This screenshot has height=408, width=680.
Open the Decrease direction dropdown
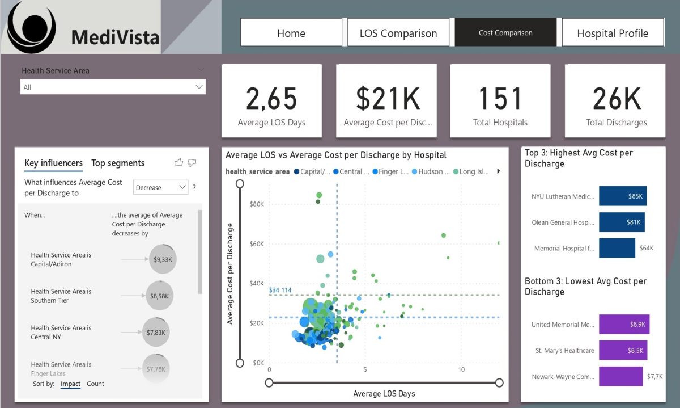click(x=160, y=188)
